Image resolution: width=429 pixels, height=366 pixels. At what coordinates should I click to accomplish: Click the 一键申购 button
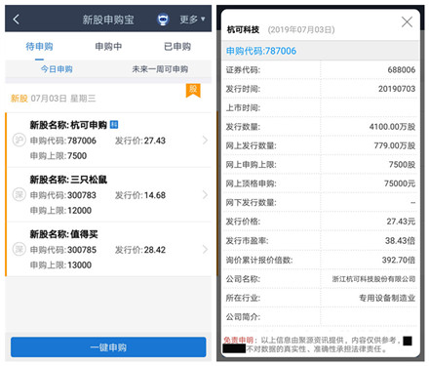[108, 347]
